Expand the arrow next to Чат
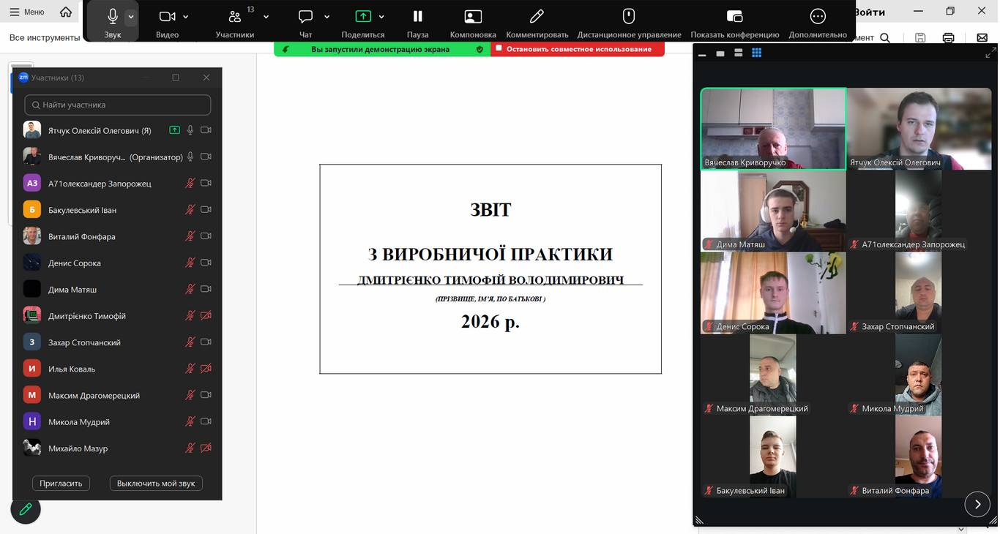This screenshot has height=534, width=1000. click(x=327, y=17)
